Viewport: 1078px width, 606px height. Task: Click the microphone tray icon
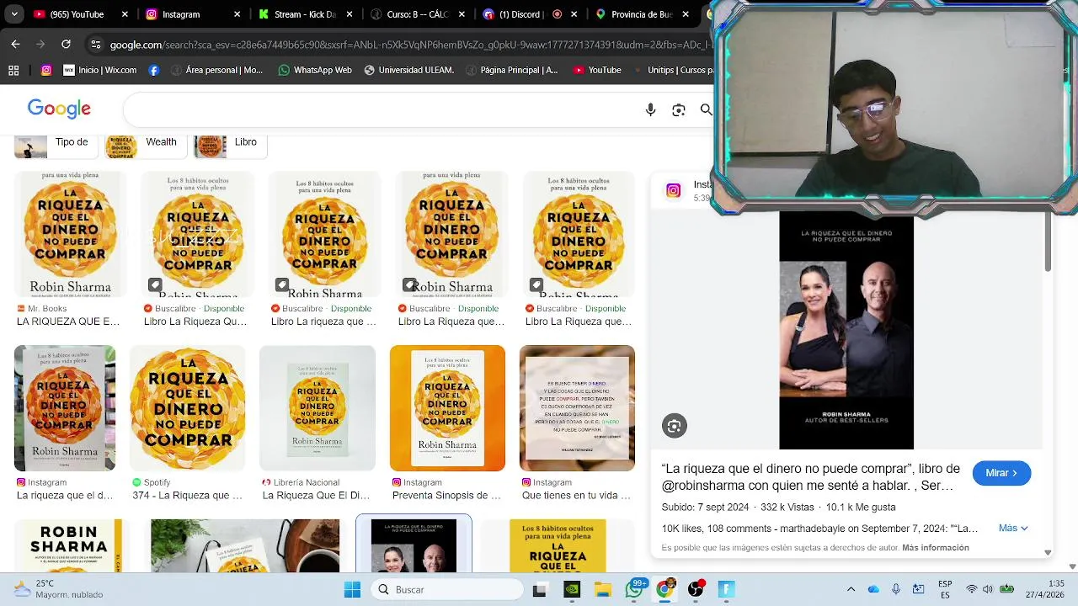pyautogui.click(x=896, y=589)
